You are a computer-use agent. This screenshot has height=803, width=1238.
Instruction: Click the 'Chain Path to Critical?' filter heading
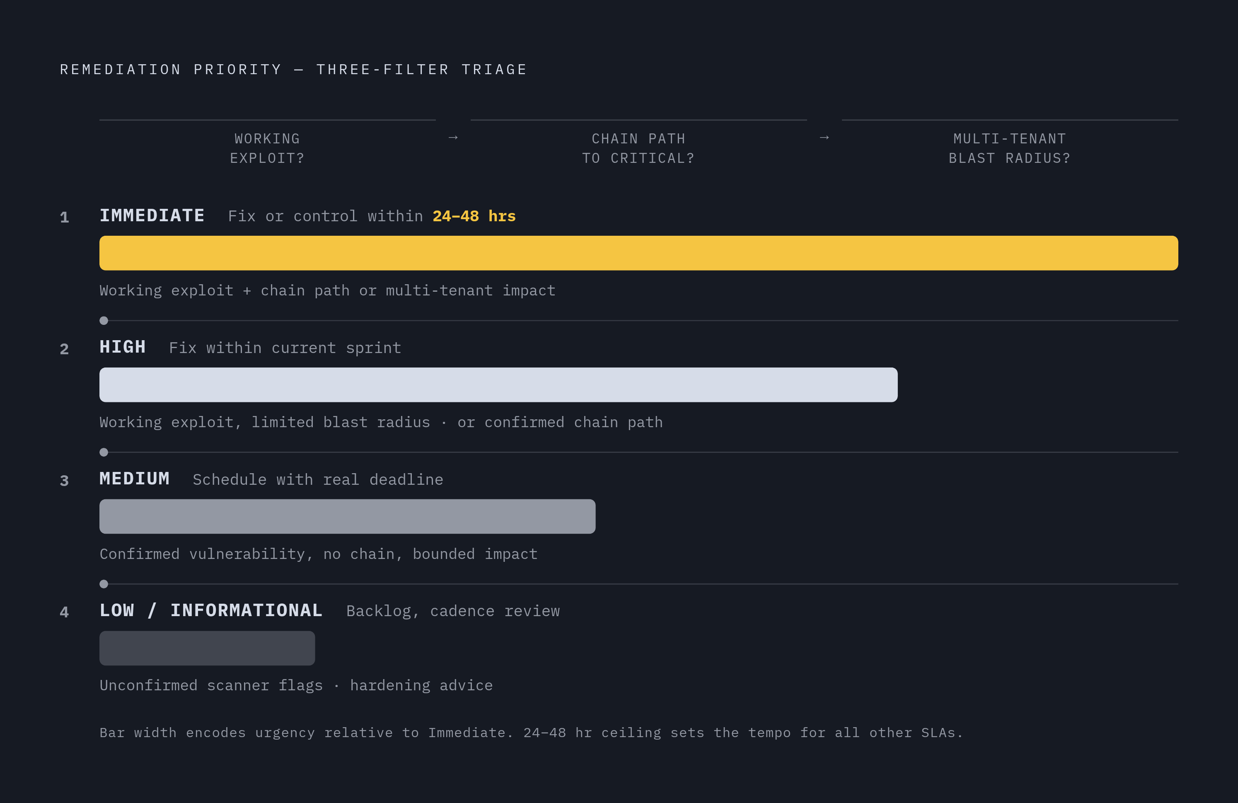(x=638, y=148)
